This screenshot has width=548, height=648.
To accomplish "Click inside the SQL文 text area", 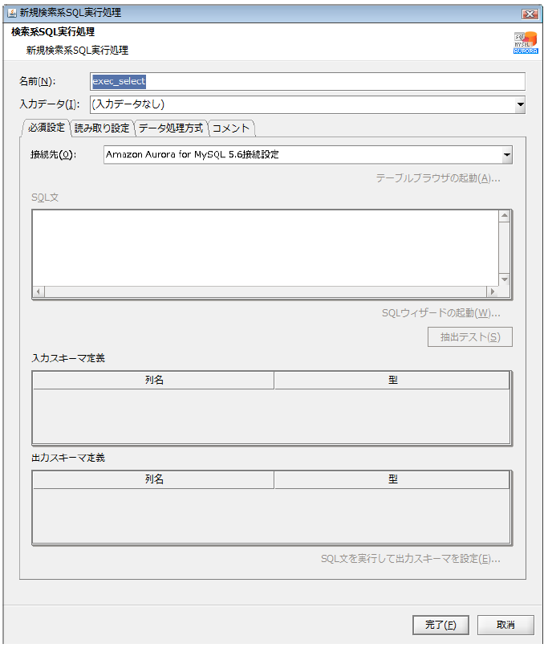I will [266, 248].
